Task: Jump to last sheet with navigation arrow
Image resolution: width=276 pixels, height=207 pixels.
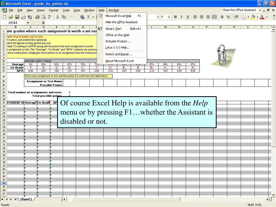Action: 15,199
